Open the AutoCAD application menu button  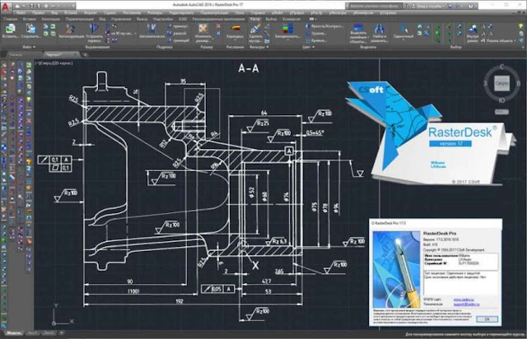[7, 6]
